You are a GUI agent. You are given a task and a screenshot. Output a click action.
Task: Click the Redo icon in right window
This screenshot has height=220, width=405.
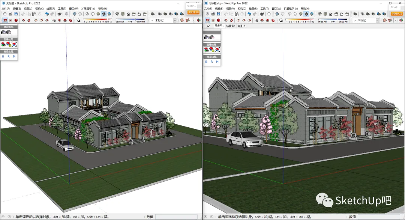pos(255,14)
